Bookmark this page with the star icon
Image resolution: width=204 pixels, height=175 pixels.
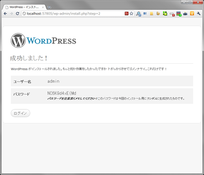(132, 13)
